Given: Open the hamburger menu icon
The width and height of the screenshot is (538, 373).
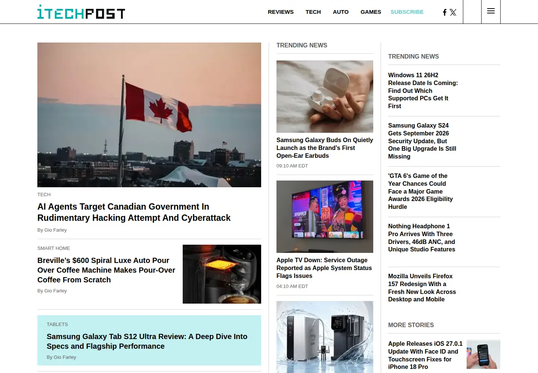Looking at the screenshot, I should click(491, 11).
